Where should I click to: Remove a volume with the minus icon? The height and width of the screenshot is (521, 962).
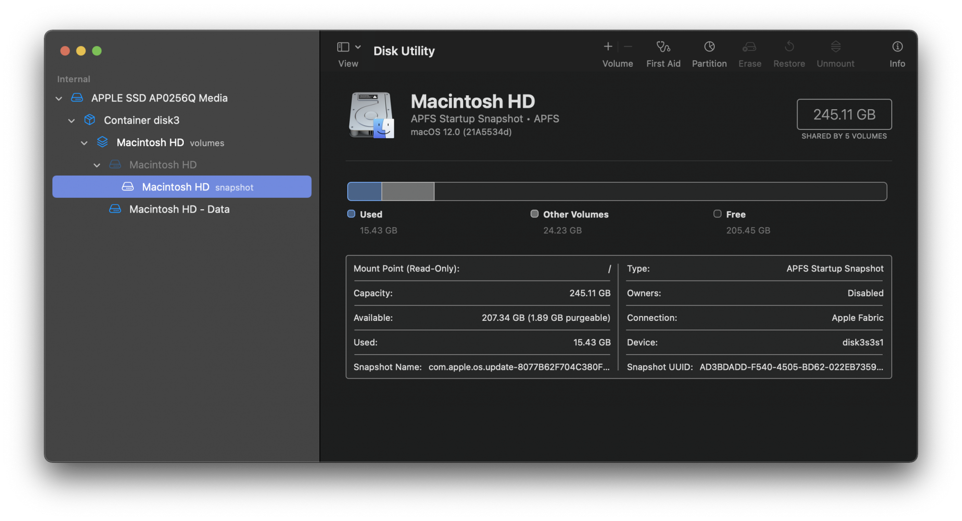pyautogui.click(x=628, y=47)
